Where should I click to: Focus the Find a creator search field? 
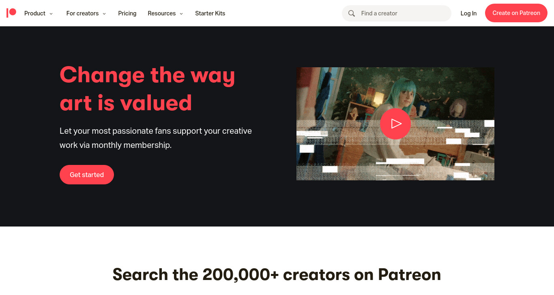[397, 13]
